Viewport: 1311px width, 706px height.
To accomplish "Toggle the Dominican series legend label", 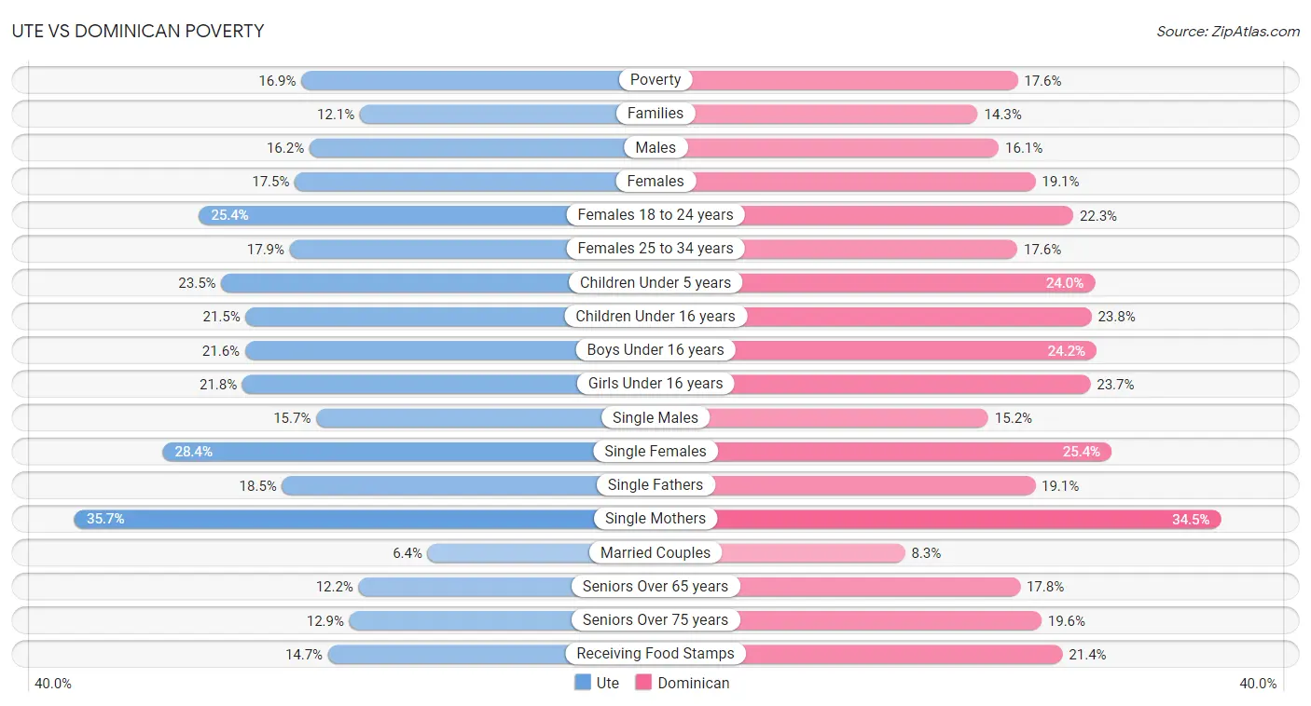I will point(694,683).
